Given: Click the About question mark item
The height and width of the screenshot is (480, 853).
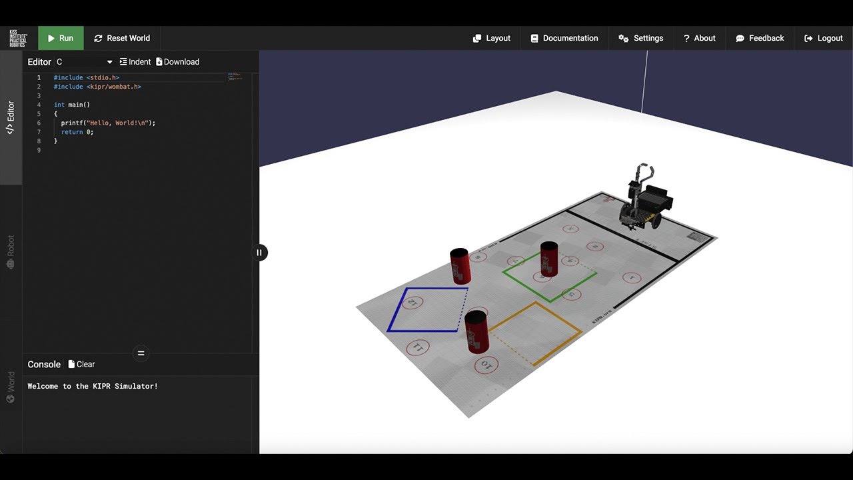Looking at the screenshot, I should pyautogui.click(x=699, y=38).
